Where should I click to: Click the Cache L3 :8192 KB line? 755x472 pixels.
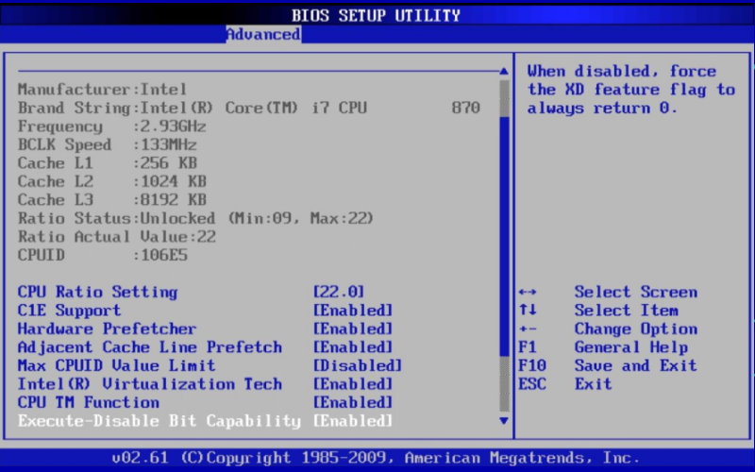coord(111,200)
